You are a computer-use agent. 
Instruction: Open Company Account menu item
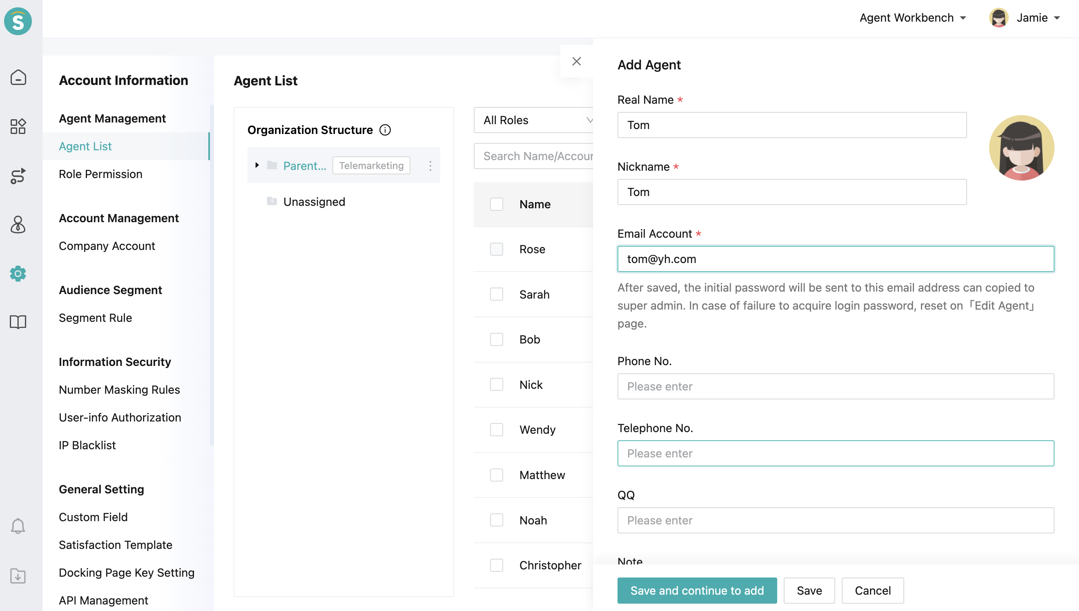pyautogui.click(x=107, y=246)
